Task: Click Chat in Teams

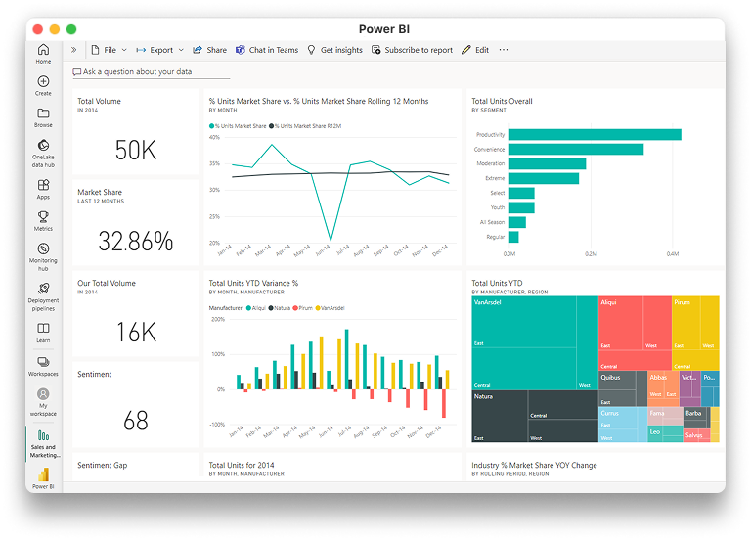Action: click(267, 50)
